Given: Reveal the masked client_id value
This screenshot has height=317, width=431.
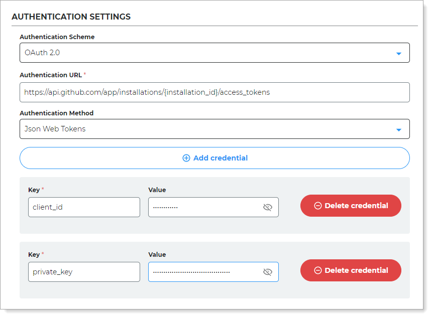Looking at the screenshot, I should 267,207.
